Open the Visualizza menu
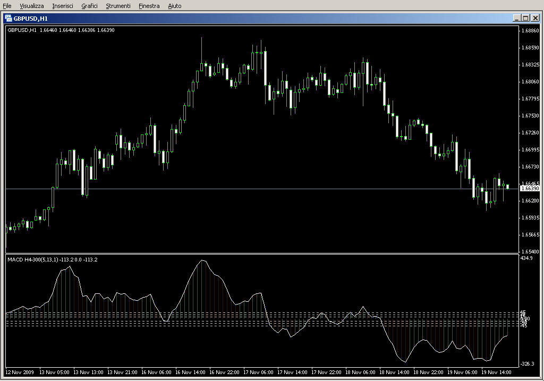The width and height of the screenshot is (544, 381). pyautogui.click(x=31, y=6)
